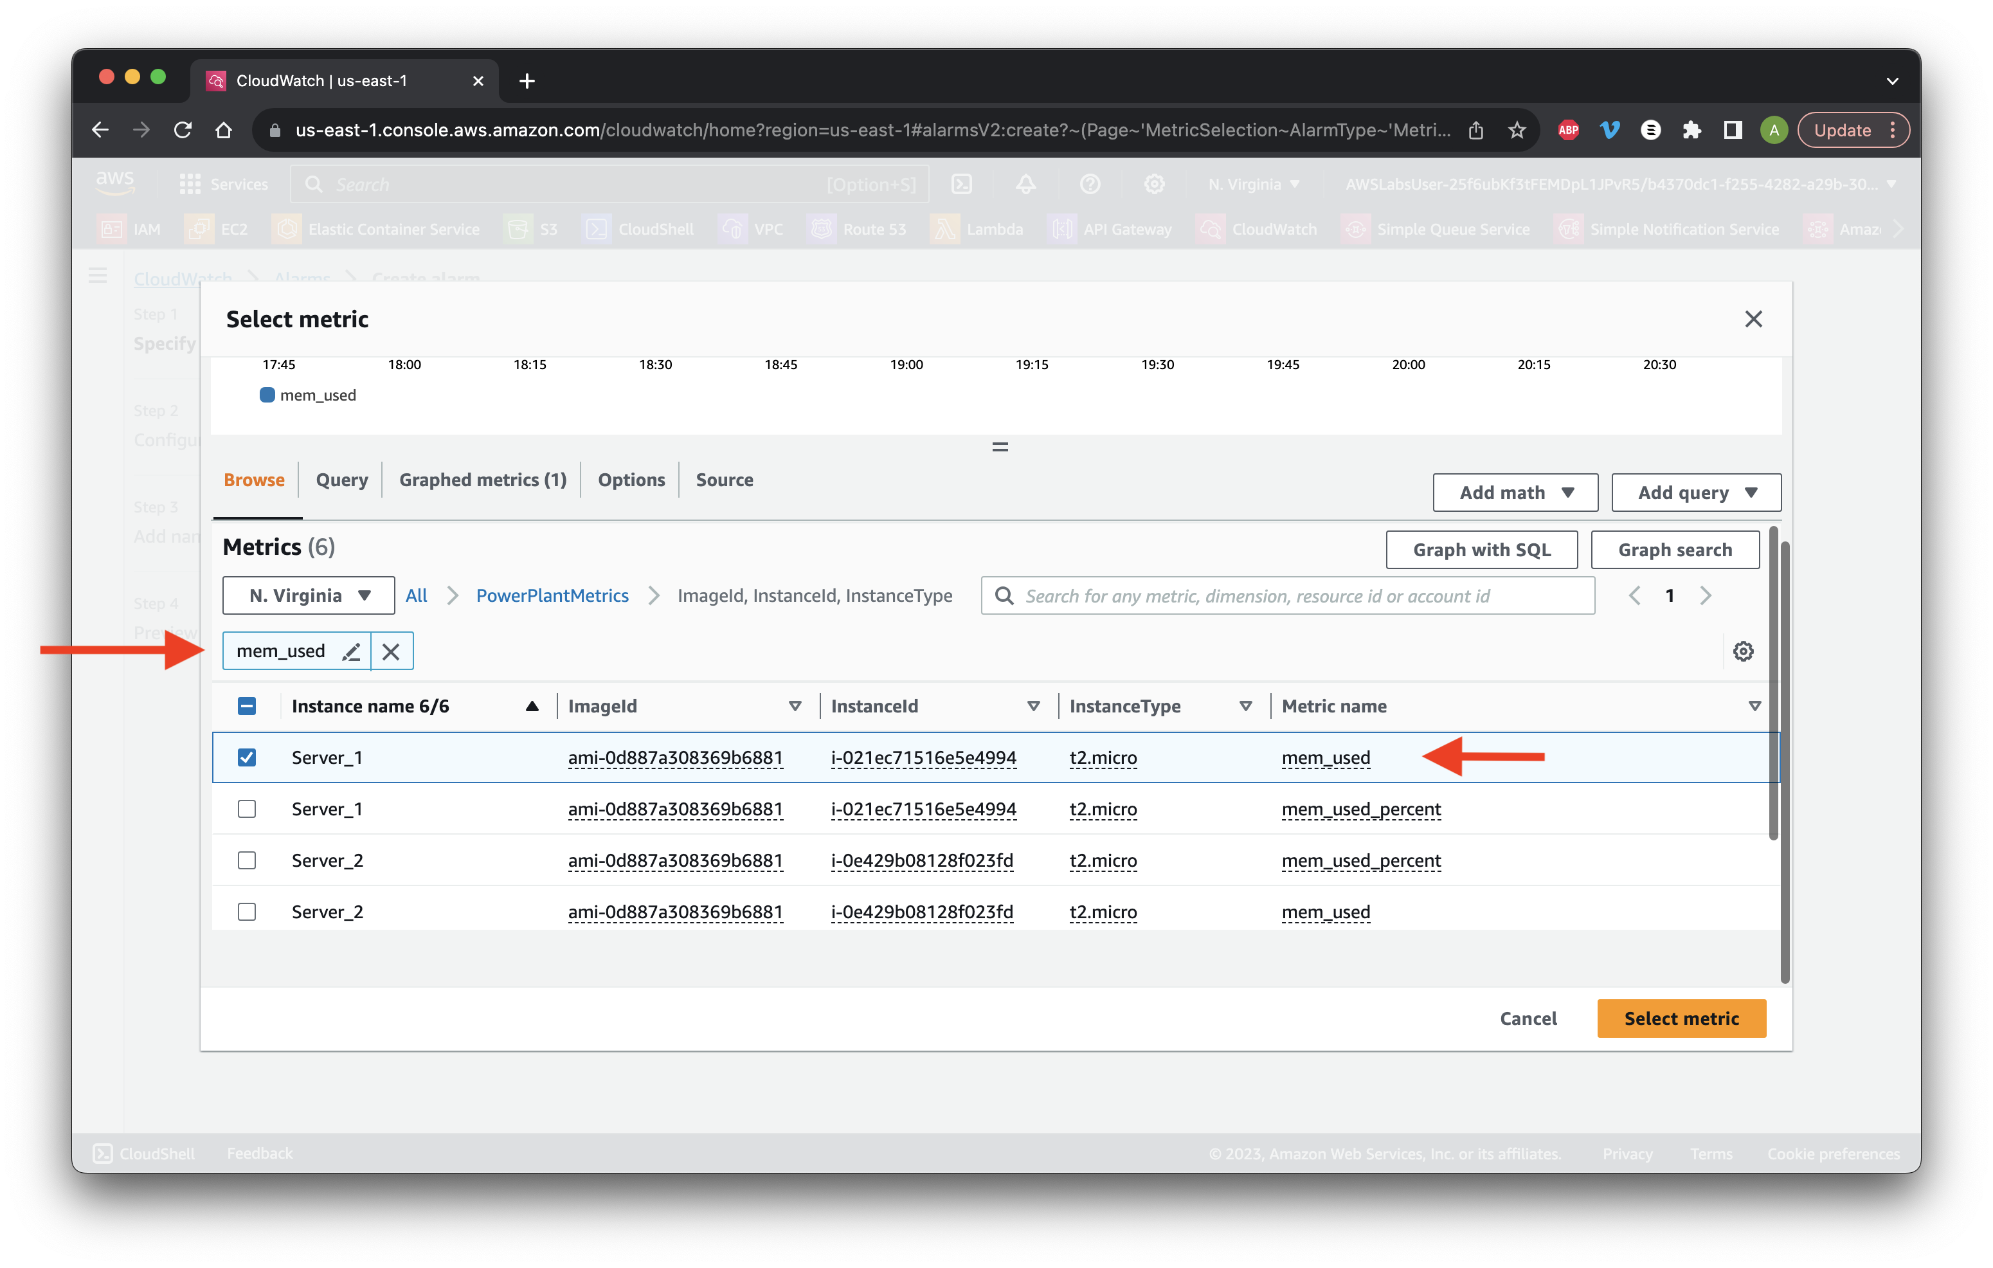Check the Server_1 mem_used_percent row

point(247,809)
